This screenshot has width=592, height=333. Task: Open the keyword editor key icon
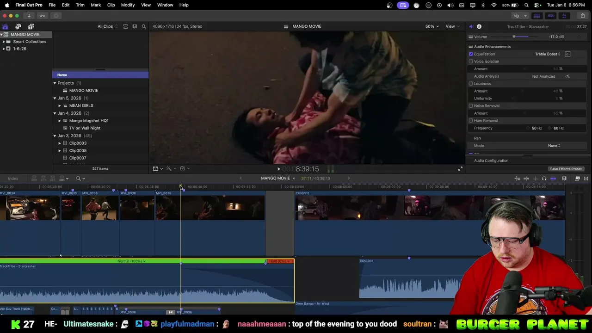[x=42, y=16]
